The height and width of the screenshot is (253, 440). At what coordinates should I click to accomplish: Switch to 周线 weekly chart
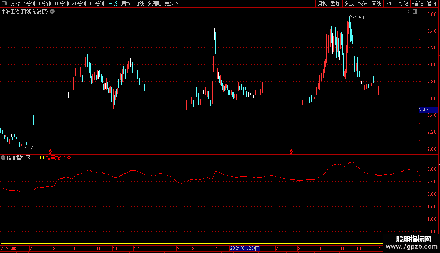point(126,4)
